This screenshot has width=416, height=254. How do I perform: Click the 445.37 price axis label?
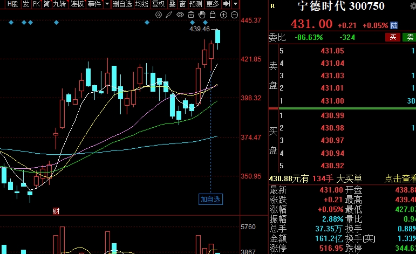[x=251, y=20]
